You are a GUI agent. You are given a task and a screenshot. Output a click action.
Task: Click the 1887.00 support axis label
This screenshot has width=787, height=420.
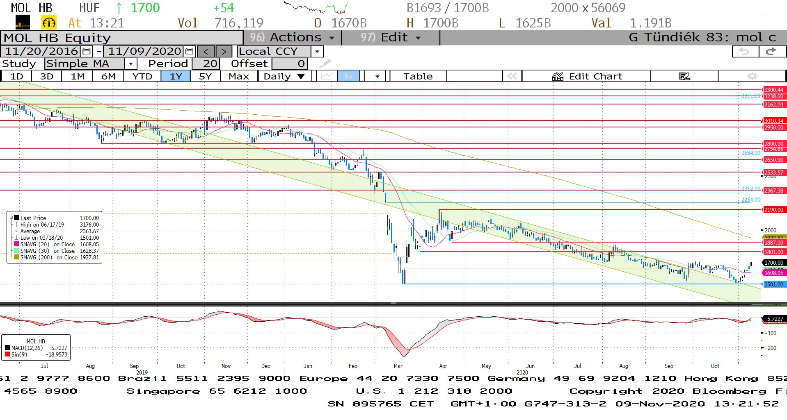tap(774, 243)
